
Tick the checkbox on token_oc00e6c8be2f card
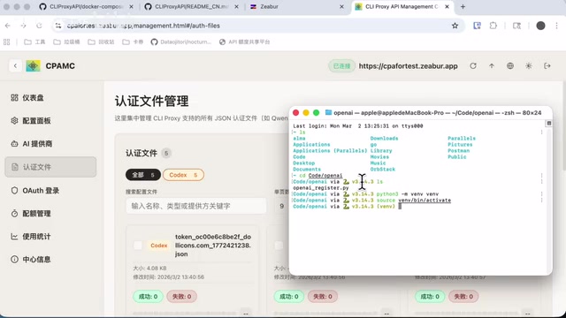click(x=138, y=246)
